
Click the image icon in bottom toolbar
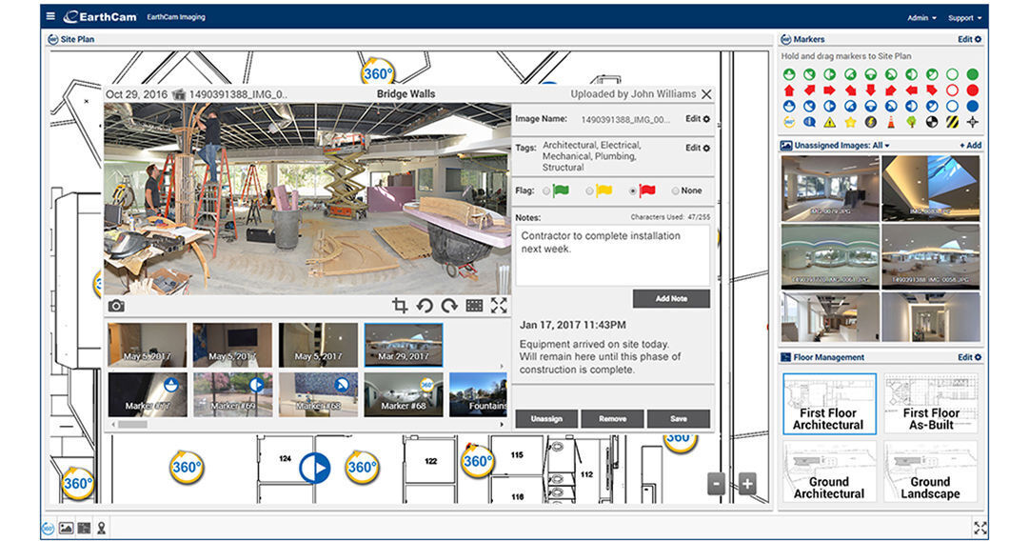coord(66,528)
